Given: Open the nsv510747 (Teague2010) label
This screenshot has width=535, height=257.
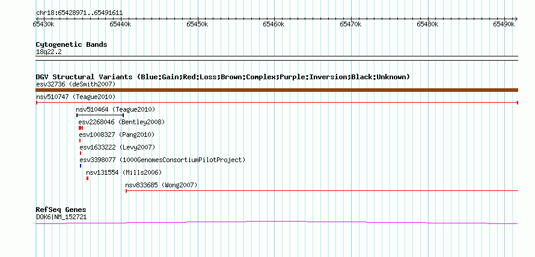Looking at the screenshot, I should tap(76, 97).
